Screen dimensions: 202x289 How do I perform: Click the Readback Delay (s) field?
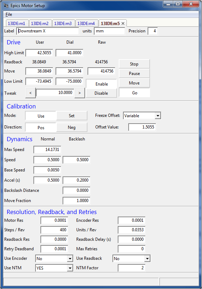[x=132, y=239]
